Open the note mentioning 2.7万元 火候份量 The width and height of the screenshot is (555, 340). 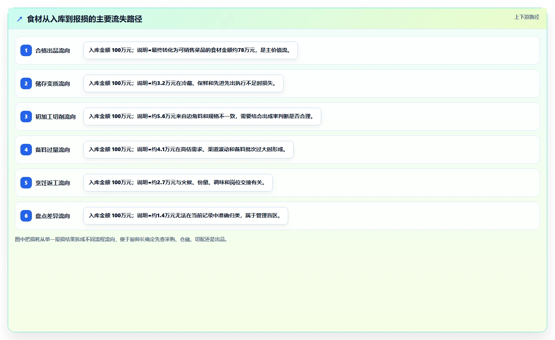tap(178, 183)
